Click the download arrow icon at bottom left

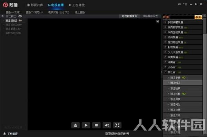4,134
